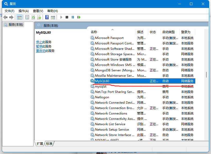This screenshot has width=211, height=154.
Task: Switch to the 标准 tab
Action: pyautogui.click(x=49, y=144)
